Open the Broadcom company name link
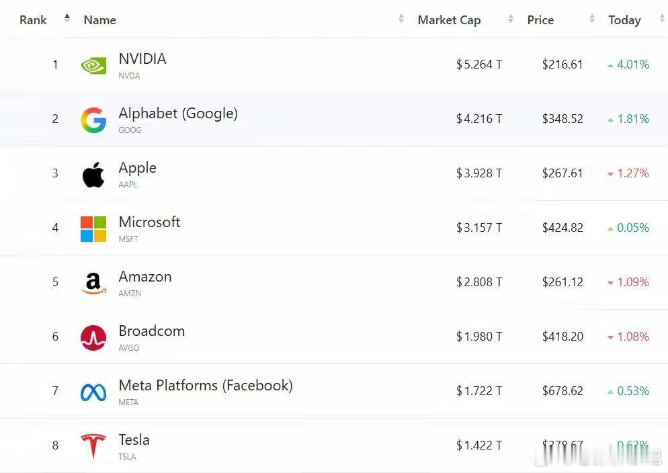 (151, 331)
